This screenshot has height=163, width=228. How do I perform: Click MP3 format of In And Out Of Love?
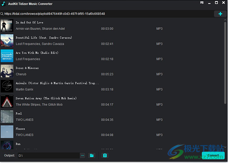tap(159, 29)
